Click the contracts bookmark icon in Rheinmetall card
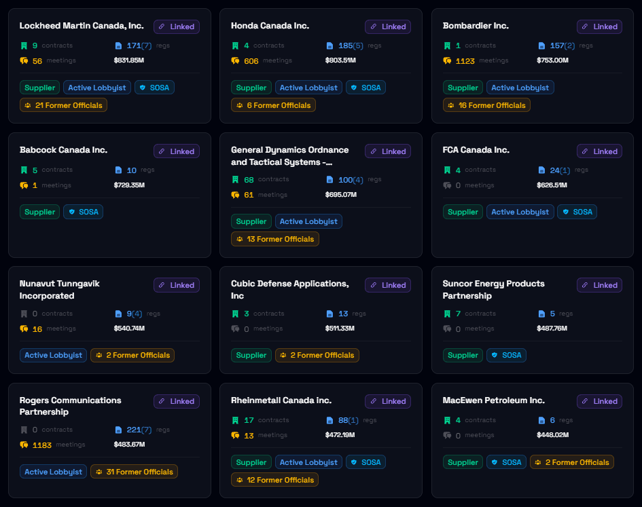This screenshot has width=642, height=507. pyautogui.click(x=235, y=420)
